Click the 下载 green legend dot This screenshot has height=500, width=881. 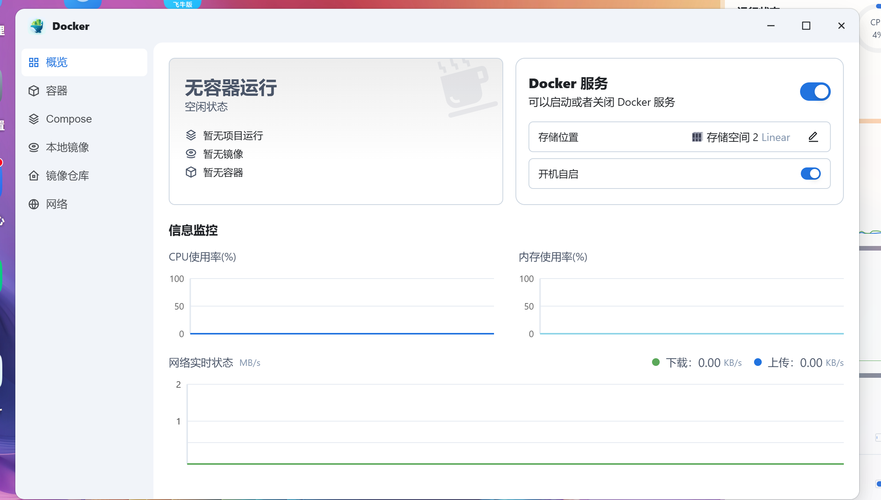(656, 362)
